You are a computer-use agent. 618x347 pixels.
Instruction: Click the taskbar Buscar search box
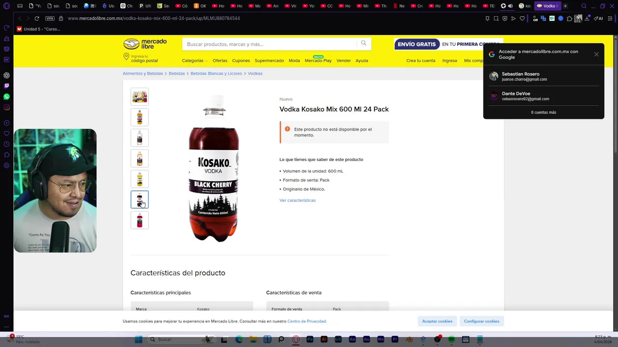182,339
